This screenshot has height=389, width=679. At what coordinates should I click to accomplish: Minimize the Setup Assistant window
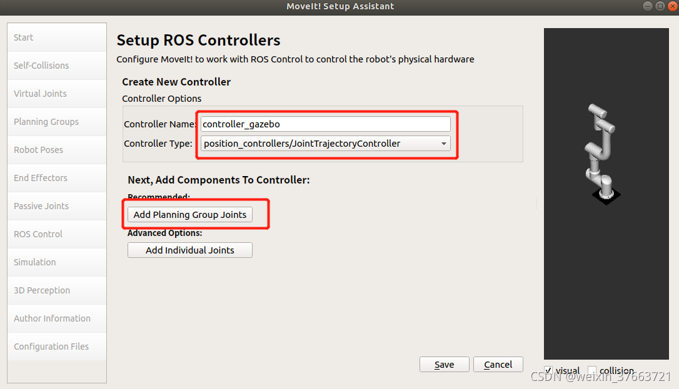point(648,6)
